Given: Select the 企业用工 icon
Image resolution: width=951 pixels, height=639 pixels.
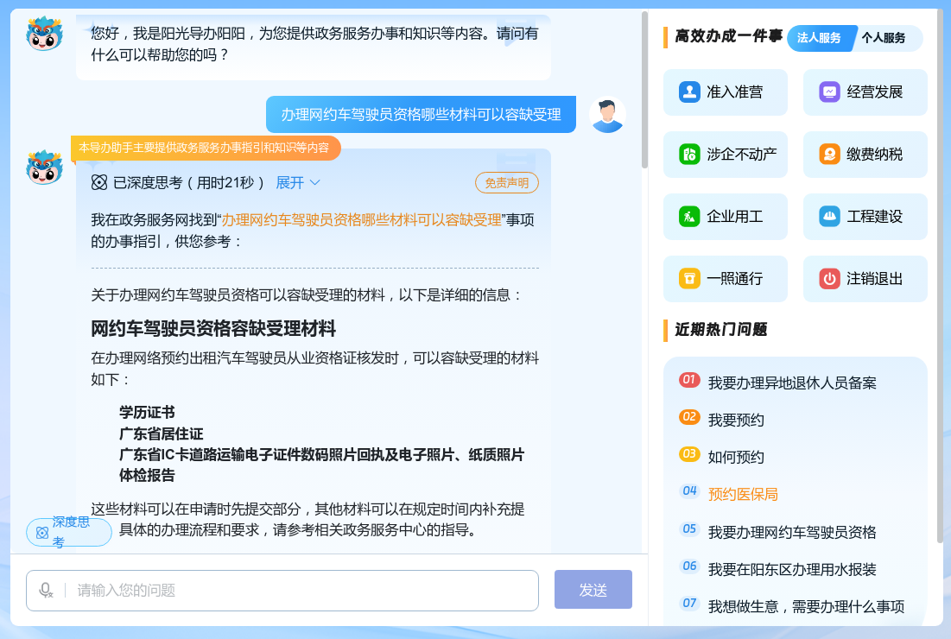Looking at the screenshot, I should (x=726, y=216).
